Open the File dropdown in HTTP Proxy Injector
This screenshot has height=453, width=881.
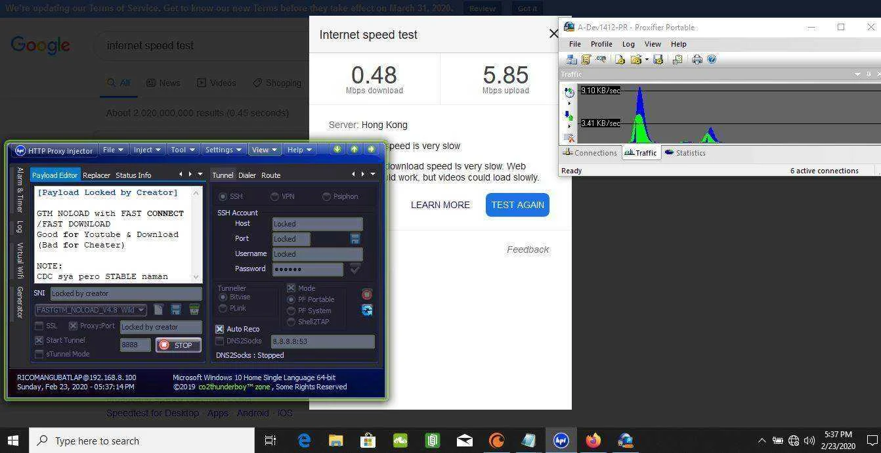click(x=114, y=150)
